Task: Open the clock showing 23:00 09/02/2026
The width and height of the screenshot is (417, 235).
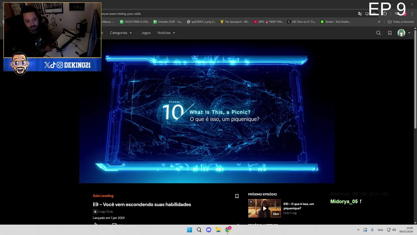Action: click(x=406, y=230)
